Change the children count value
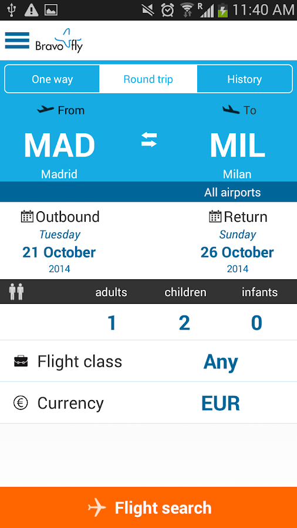 coord(184,323)
